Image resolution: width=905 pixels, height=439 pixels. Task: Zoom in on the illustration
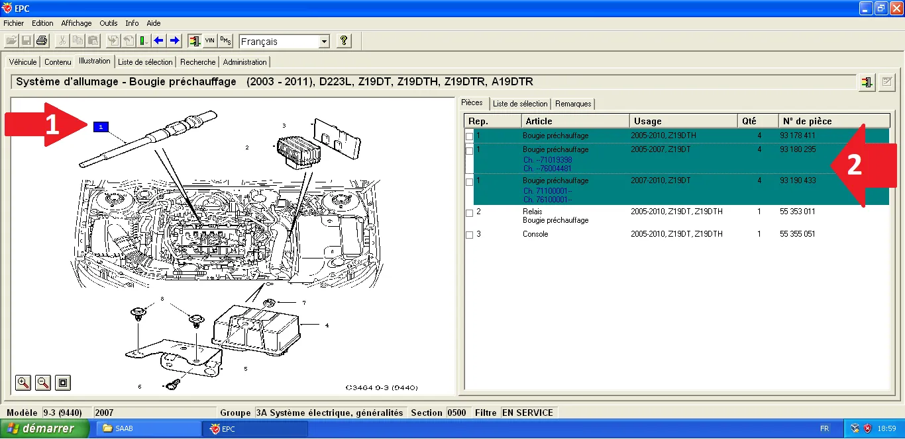pos(24,382)
